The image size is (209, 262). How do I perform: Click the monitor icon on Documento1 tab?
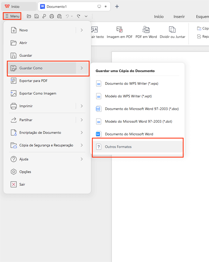click(99, 7)
